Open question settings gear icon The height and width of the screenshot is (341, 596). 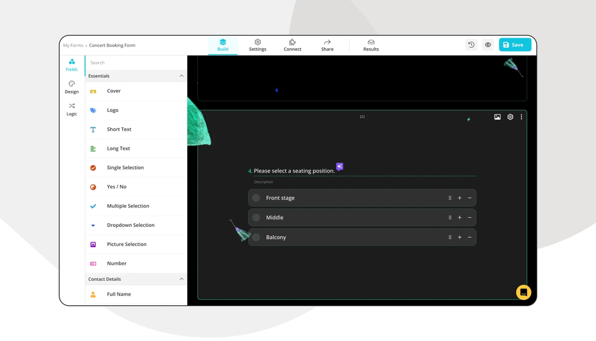(x=510, y=117)
